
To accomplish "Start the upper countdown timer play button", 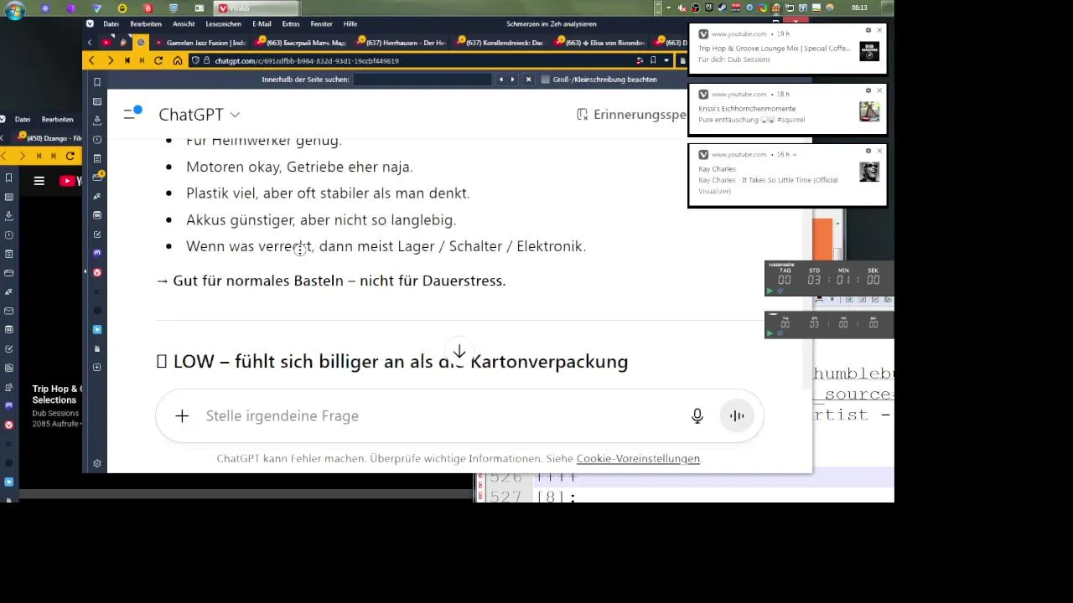I will point(770,291).
